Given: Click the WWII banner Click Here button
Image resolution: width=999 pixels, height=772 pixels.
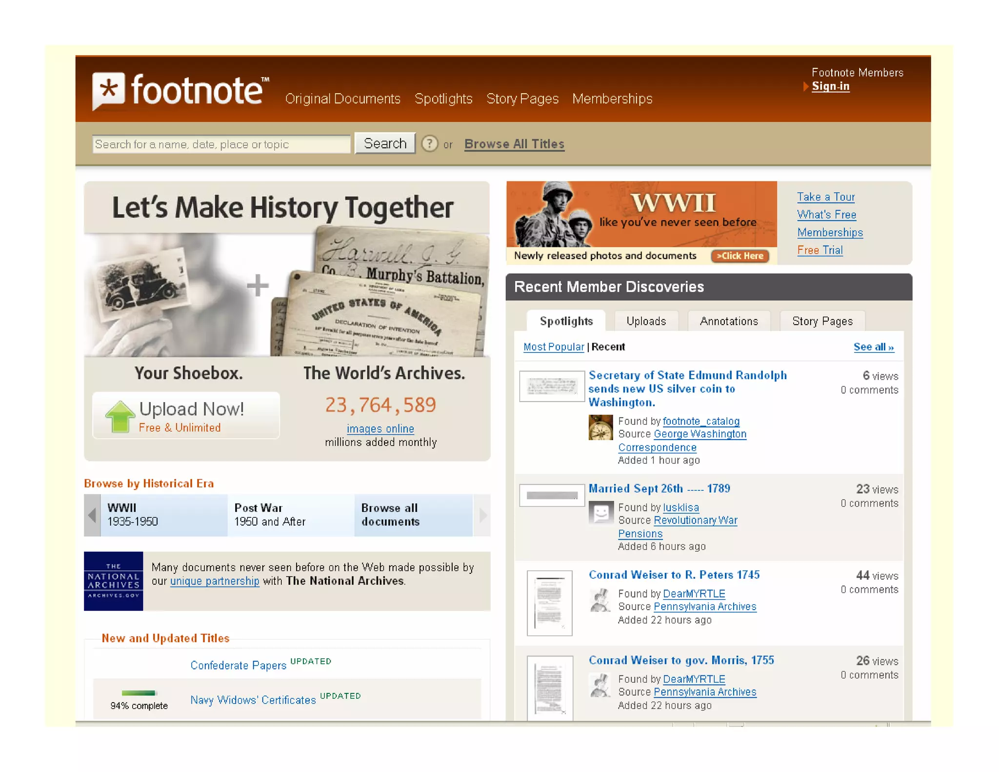Looking at the screenshot, I should 739,256.
